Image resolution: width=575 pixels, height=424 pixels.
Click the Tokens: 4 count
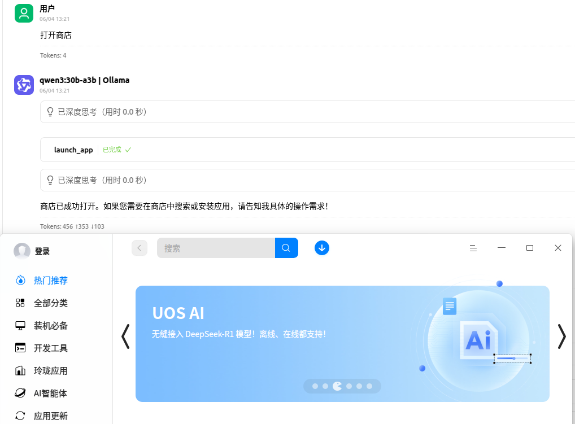[x=53, y=55]
